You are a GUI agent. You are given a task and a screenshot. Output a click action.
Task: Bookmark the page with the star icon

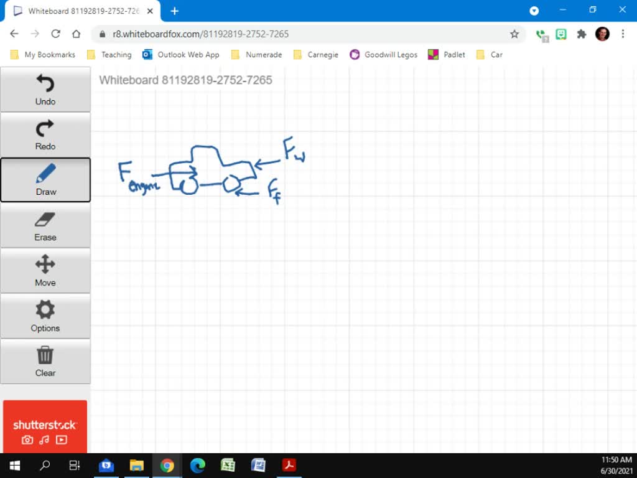pyautogui.click(x=514, y=34)
